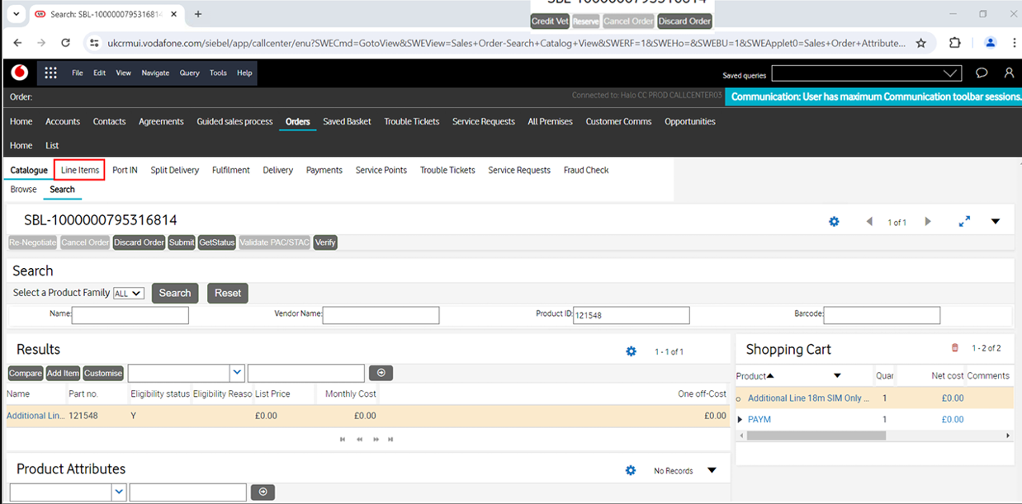Open the Port IN tab
Image resolution: width=1022 pixels, height=504 pixels.
tap(125, 170)
